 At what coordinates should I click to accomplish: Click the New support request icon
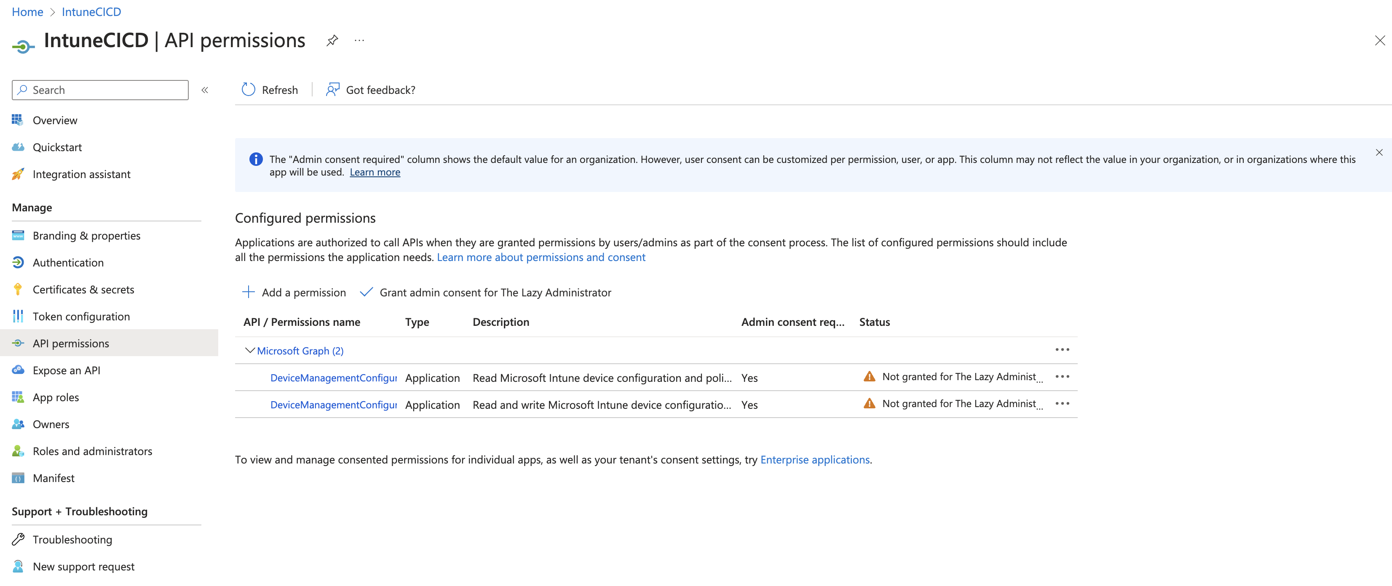18,566
